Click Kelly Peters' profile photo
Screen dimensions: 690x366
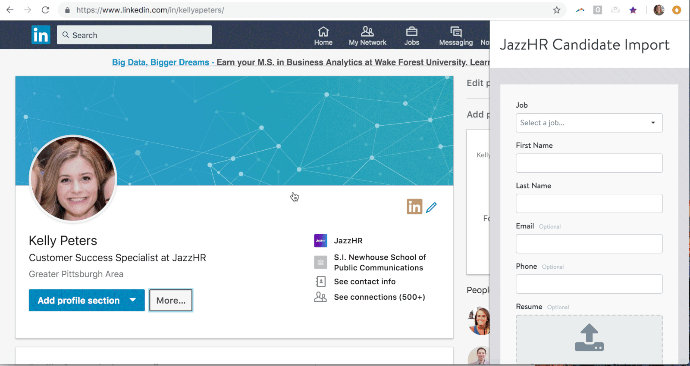tap(73, 179)
